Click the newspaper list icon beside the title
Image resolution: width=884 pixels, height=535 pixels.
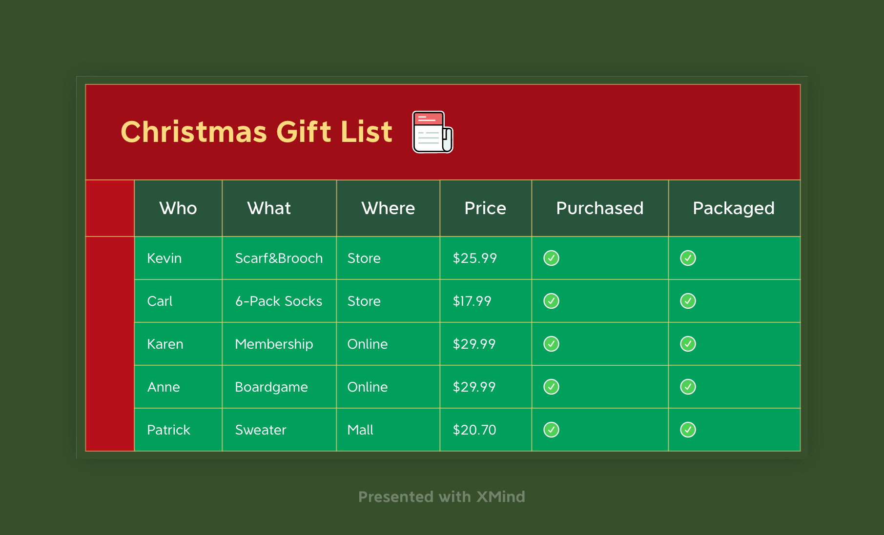pos(433,132)
